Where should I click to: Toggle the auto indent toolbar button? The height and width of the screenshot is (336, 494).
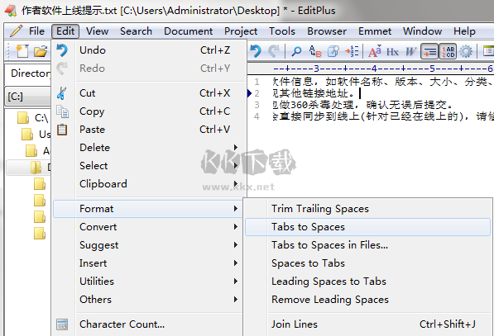coord(429,51)
